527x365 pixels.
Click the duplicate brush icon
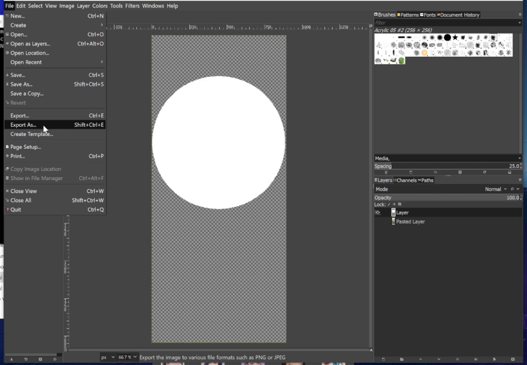pos(435,172)
